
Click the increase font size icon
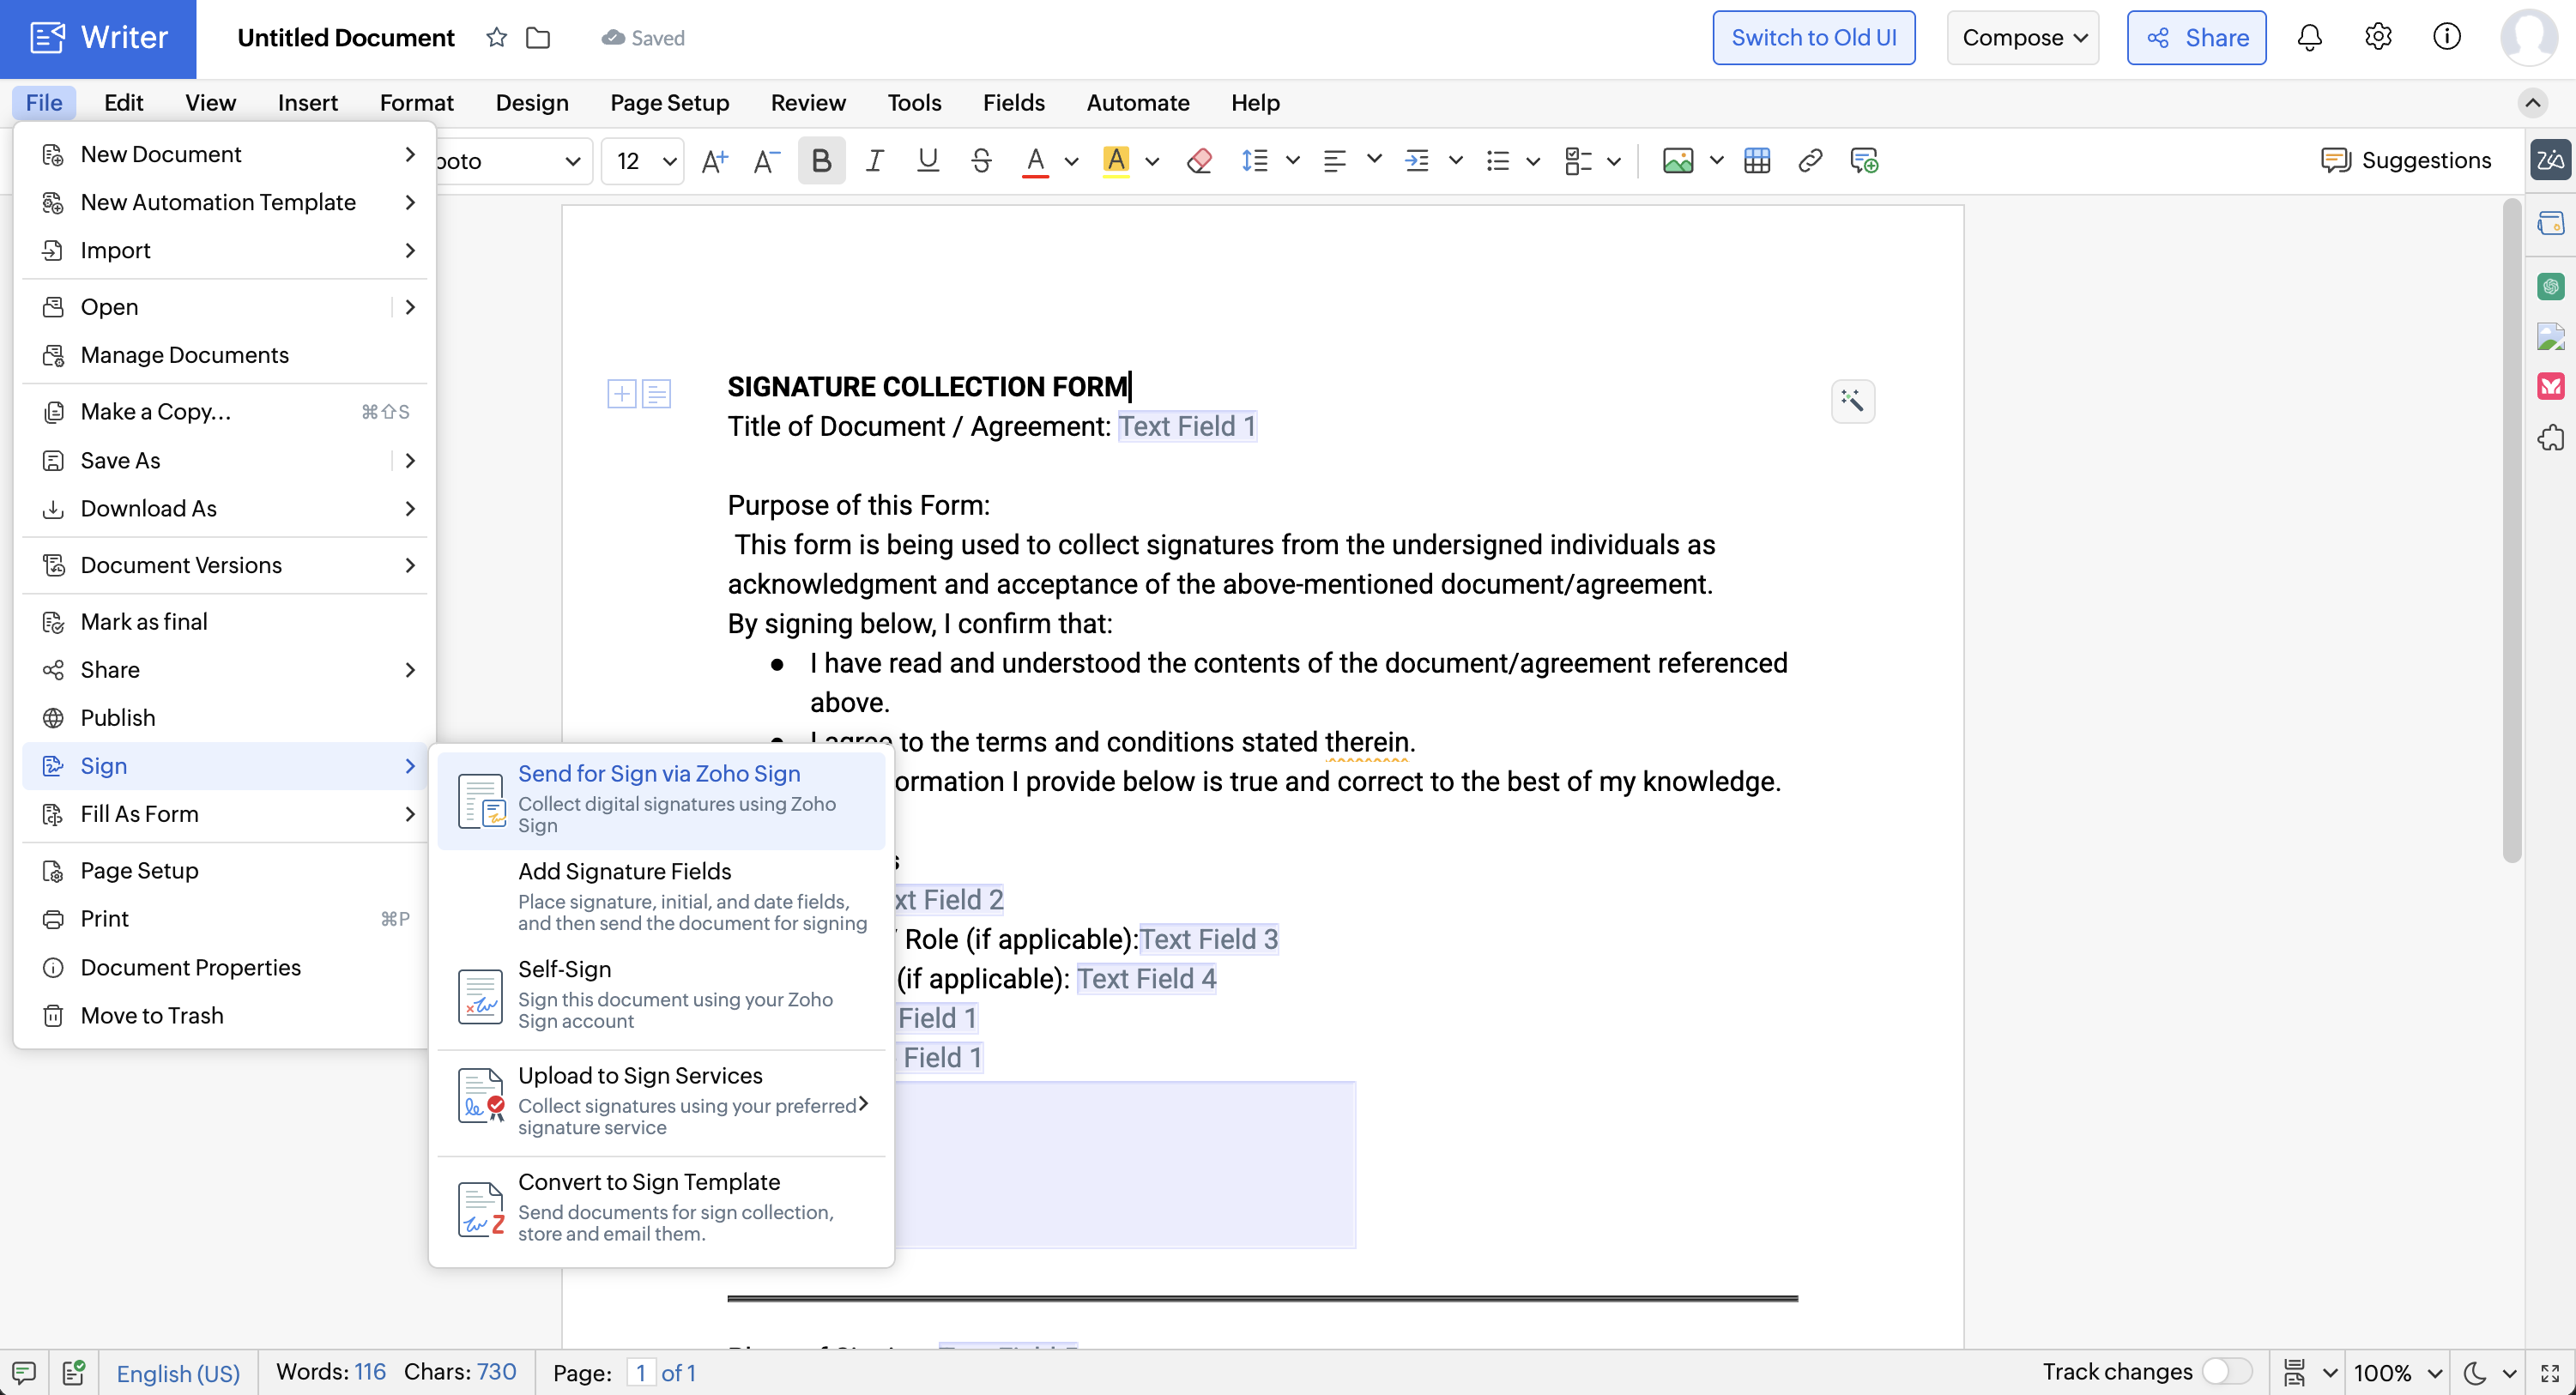click(714, 161)
